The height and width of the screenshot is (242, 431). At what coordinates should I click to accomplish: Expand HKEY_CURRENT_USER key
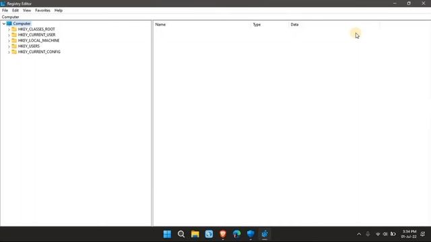[x=9, y=35]
